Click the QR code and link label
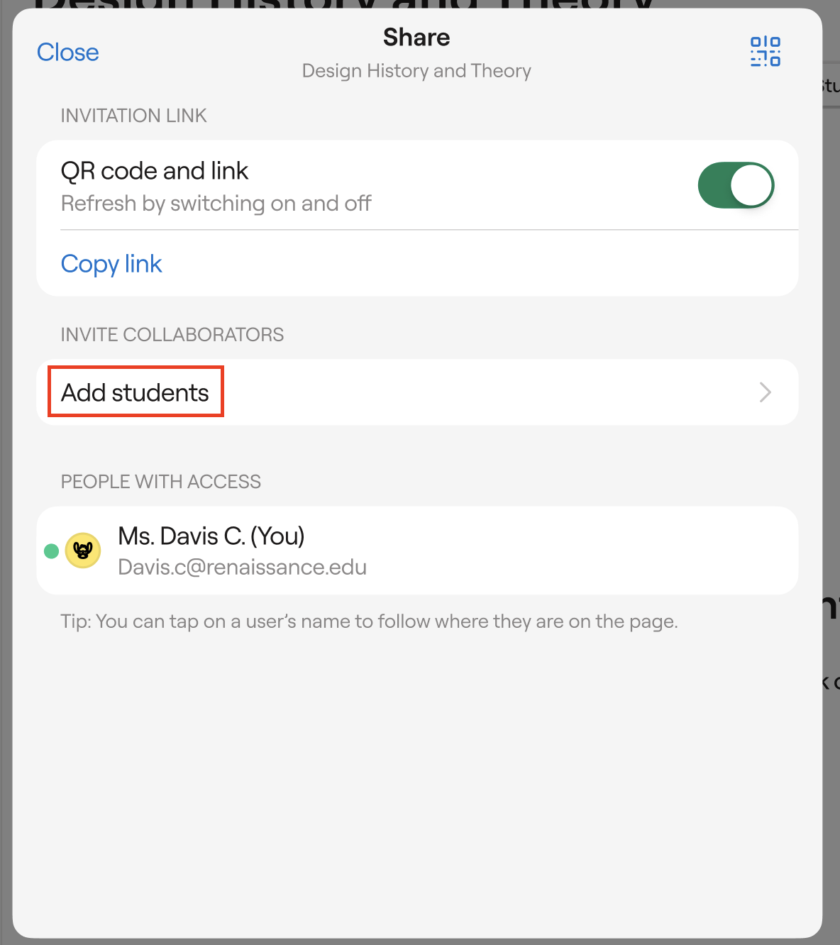The image size is (840, 945). click(x=155, y=171)
